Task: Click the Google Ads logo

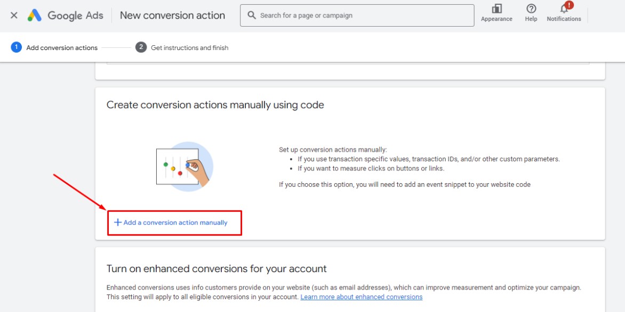Action: (66, 15)
